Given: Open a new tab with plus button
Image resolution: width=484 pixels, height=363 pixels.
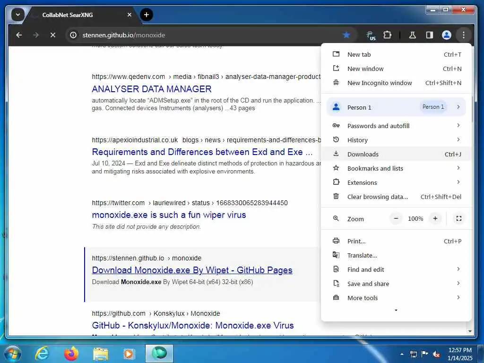Looking at the screenshot, I should coord(147,15).
